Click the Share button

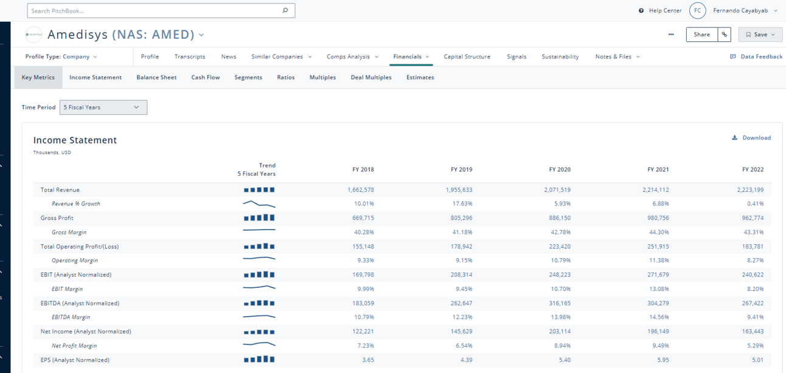(x=701, y=35)
